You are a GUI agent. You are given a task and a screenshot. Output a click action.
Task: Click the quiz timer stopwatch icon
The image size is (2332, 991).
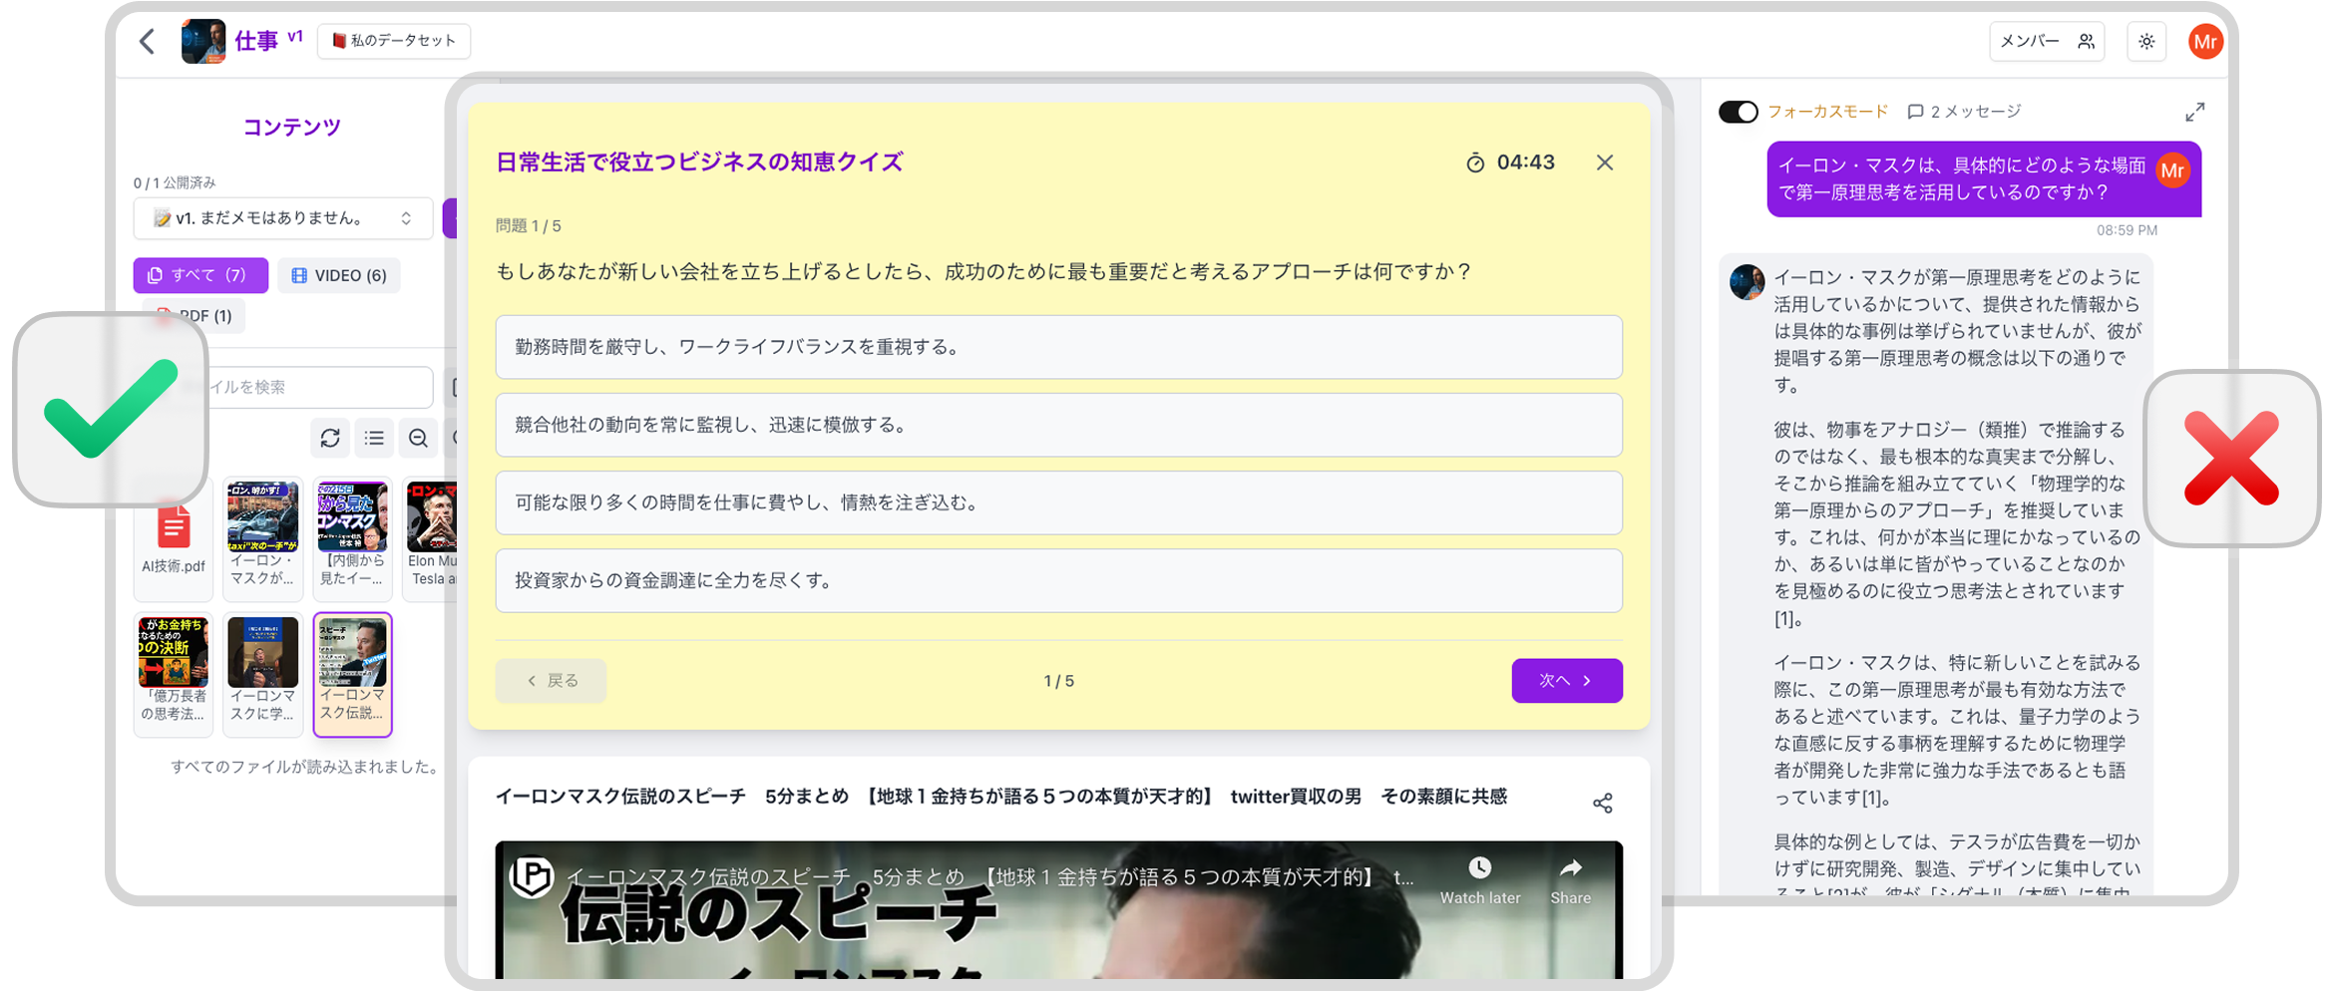click(1475, 163)
